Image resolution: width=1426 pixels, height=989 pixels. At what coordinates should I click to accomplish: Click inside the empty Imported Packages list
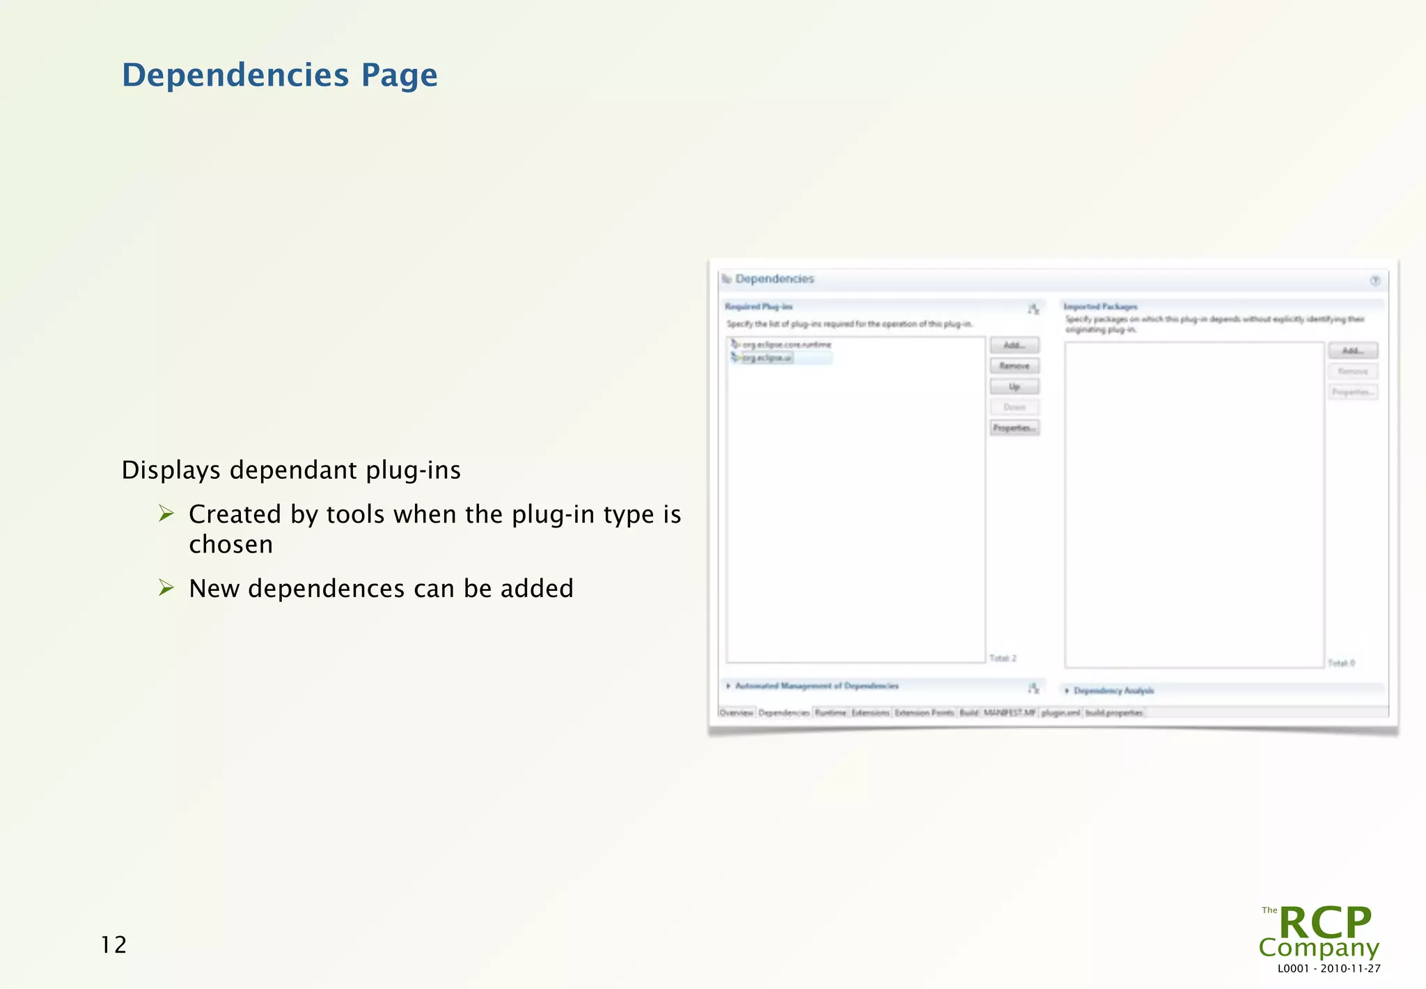tap(1194, 505)
